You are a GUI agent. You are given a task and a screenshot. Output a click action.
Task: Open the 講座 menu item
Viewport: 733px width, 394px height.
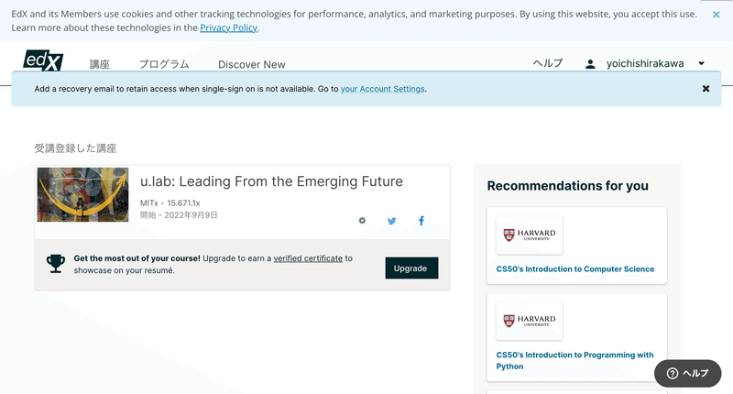tap(100, 64)
